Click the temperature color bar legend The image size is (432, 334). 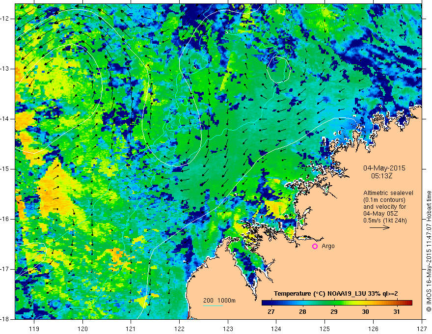(337, 303)
